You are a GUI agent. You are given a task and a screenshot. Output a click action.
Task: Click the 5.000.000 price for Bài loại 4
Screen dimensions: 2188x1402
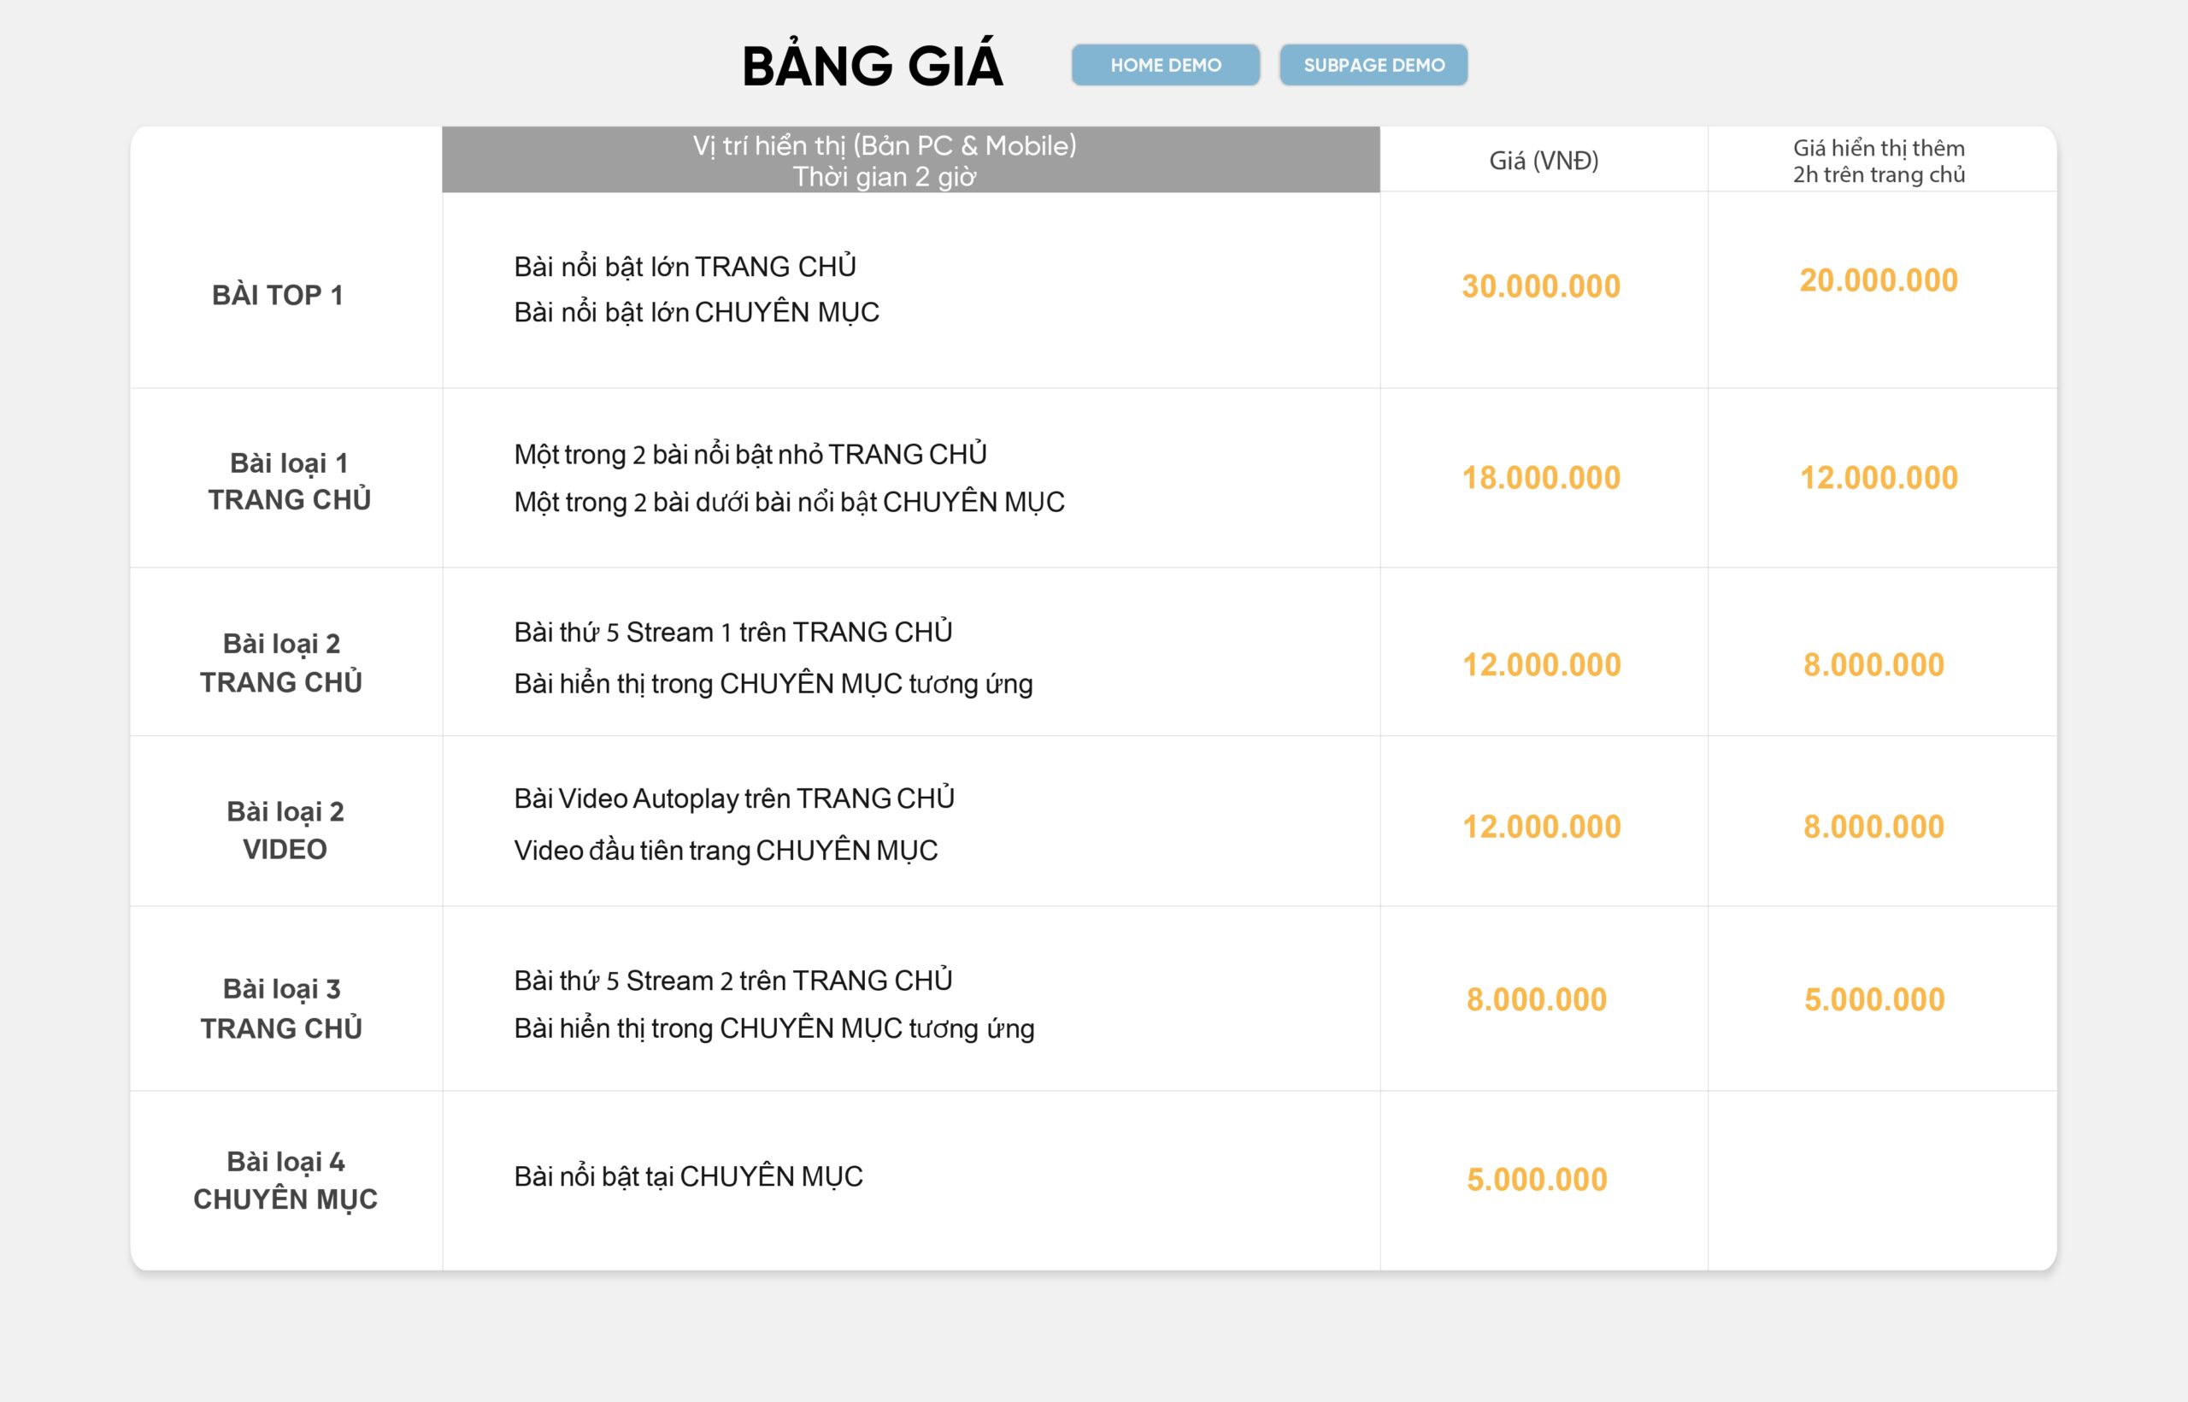(1537, 1179)
